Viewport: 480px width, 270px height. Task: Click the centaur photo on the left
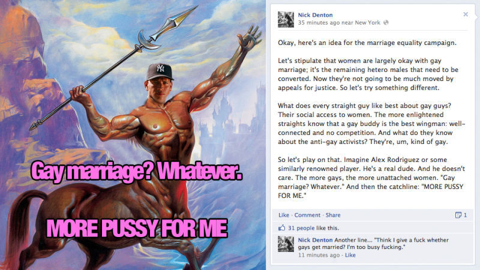coord(133,135)
